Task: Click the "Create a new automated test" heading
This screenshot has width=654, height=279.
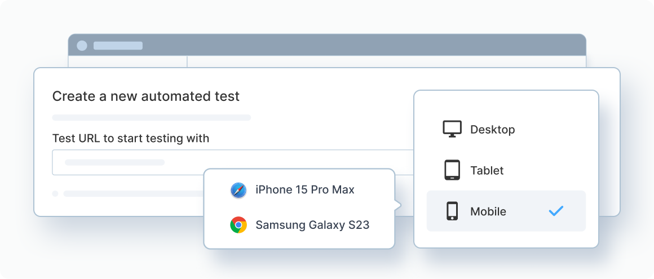Action: pyautogui.click(x=146, y=96)
